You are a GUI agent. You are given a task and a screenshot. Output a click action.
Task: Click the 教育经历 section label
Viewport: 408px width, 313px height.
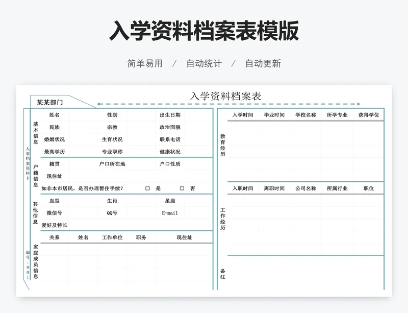(x=223, y=145)
